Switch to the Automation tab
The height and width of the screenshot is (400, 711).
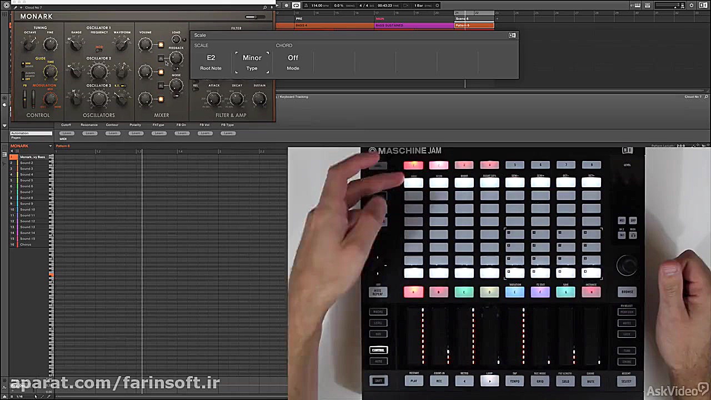click(31, 133)
